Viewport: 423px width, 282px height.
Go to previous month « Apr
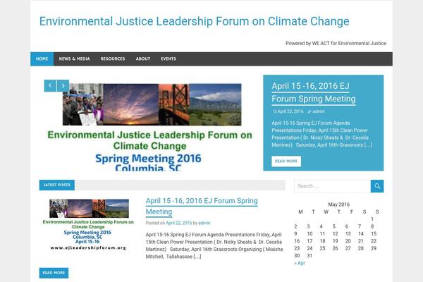[300, 263]
